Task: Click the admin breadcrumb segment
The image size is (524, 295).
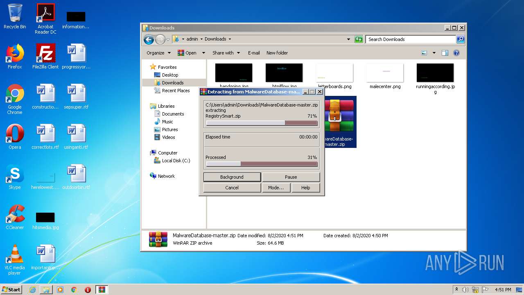Action: pos(192,39)
